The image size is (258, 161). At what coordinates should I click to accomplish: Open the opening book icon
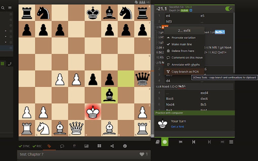point(158,142)
